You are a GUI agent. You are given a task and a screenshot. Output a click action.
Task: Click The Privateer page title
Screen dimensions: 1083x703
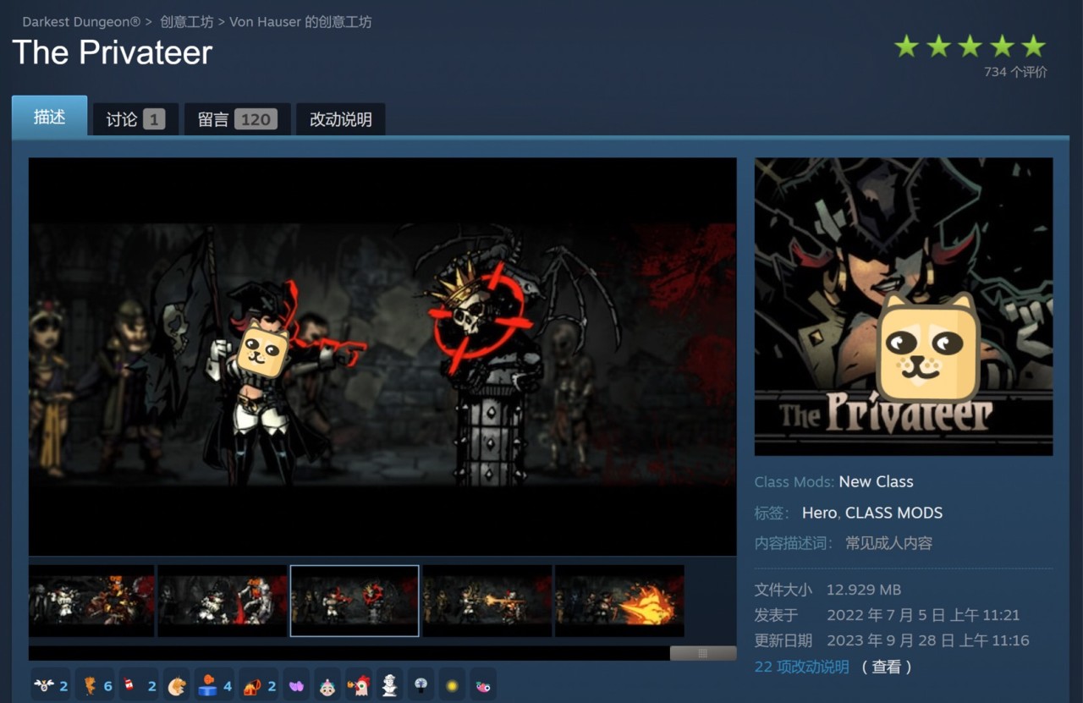click(x=113, y=52)
